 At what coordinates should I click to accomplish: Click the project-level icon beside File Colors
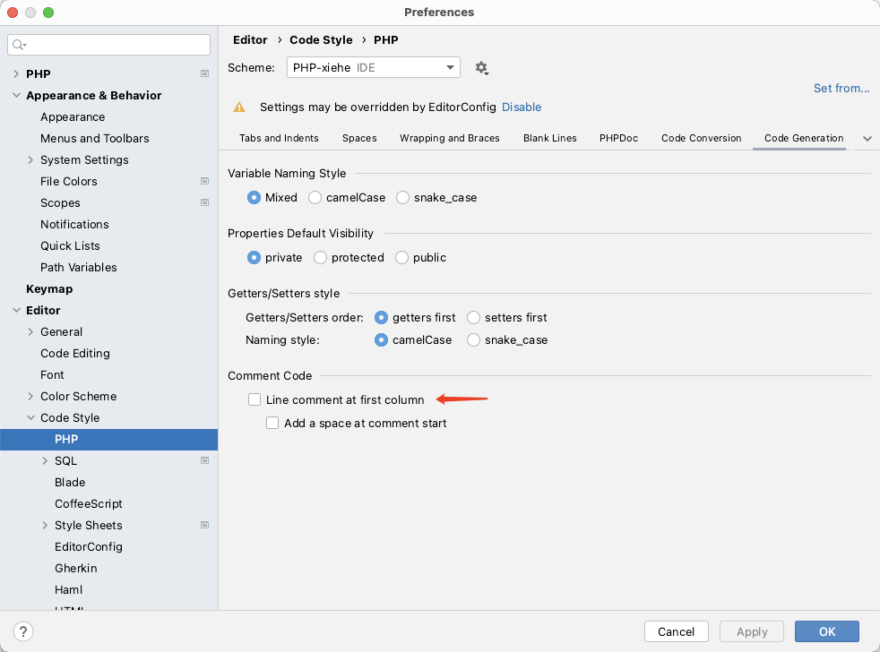[204, 181]
